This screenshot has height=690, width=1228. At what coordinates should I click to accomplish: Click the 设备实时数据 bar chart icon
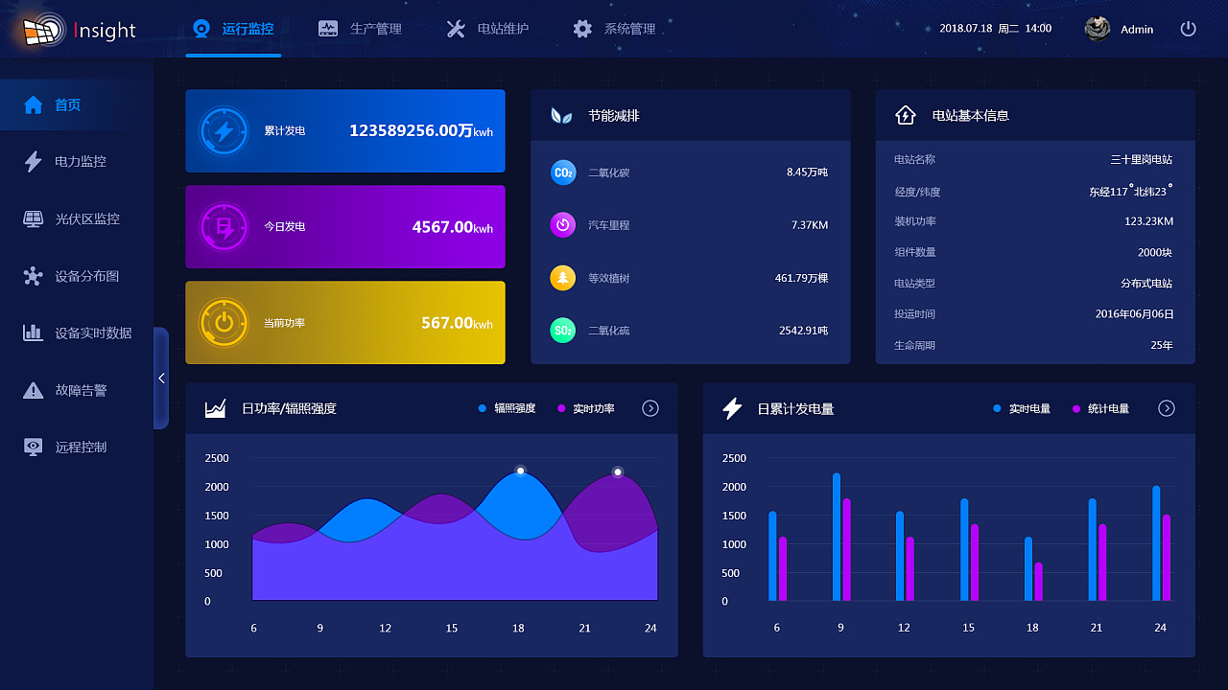point(34,333)
